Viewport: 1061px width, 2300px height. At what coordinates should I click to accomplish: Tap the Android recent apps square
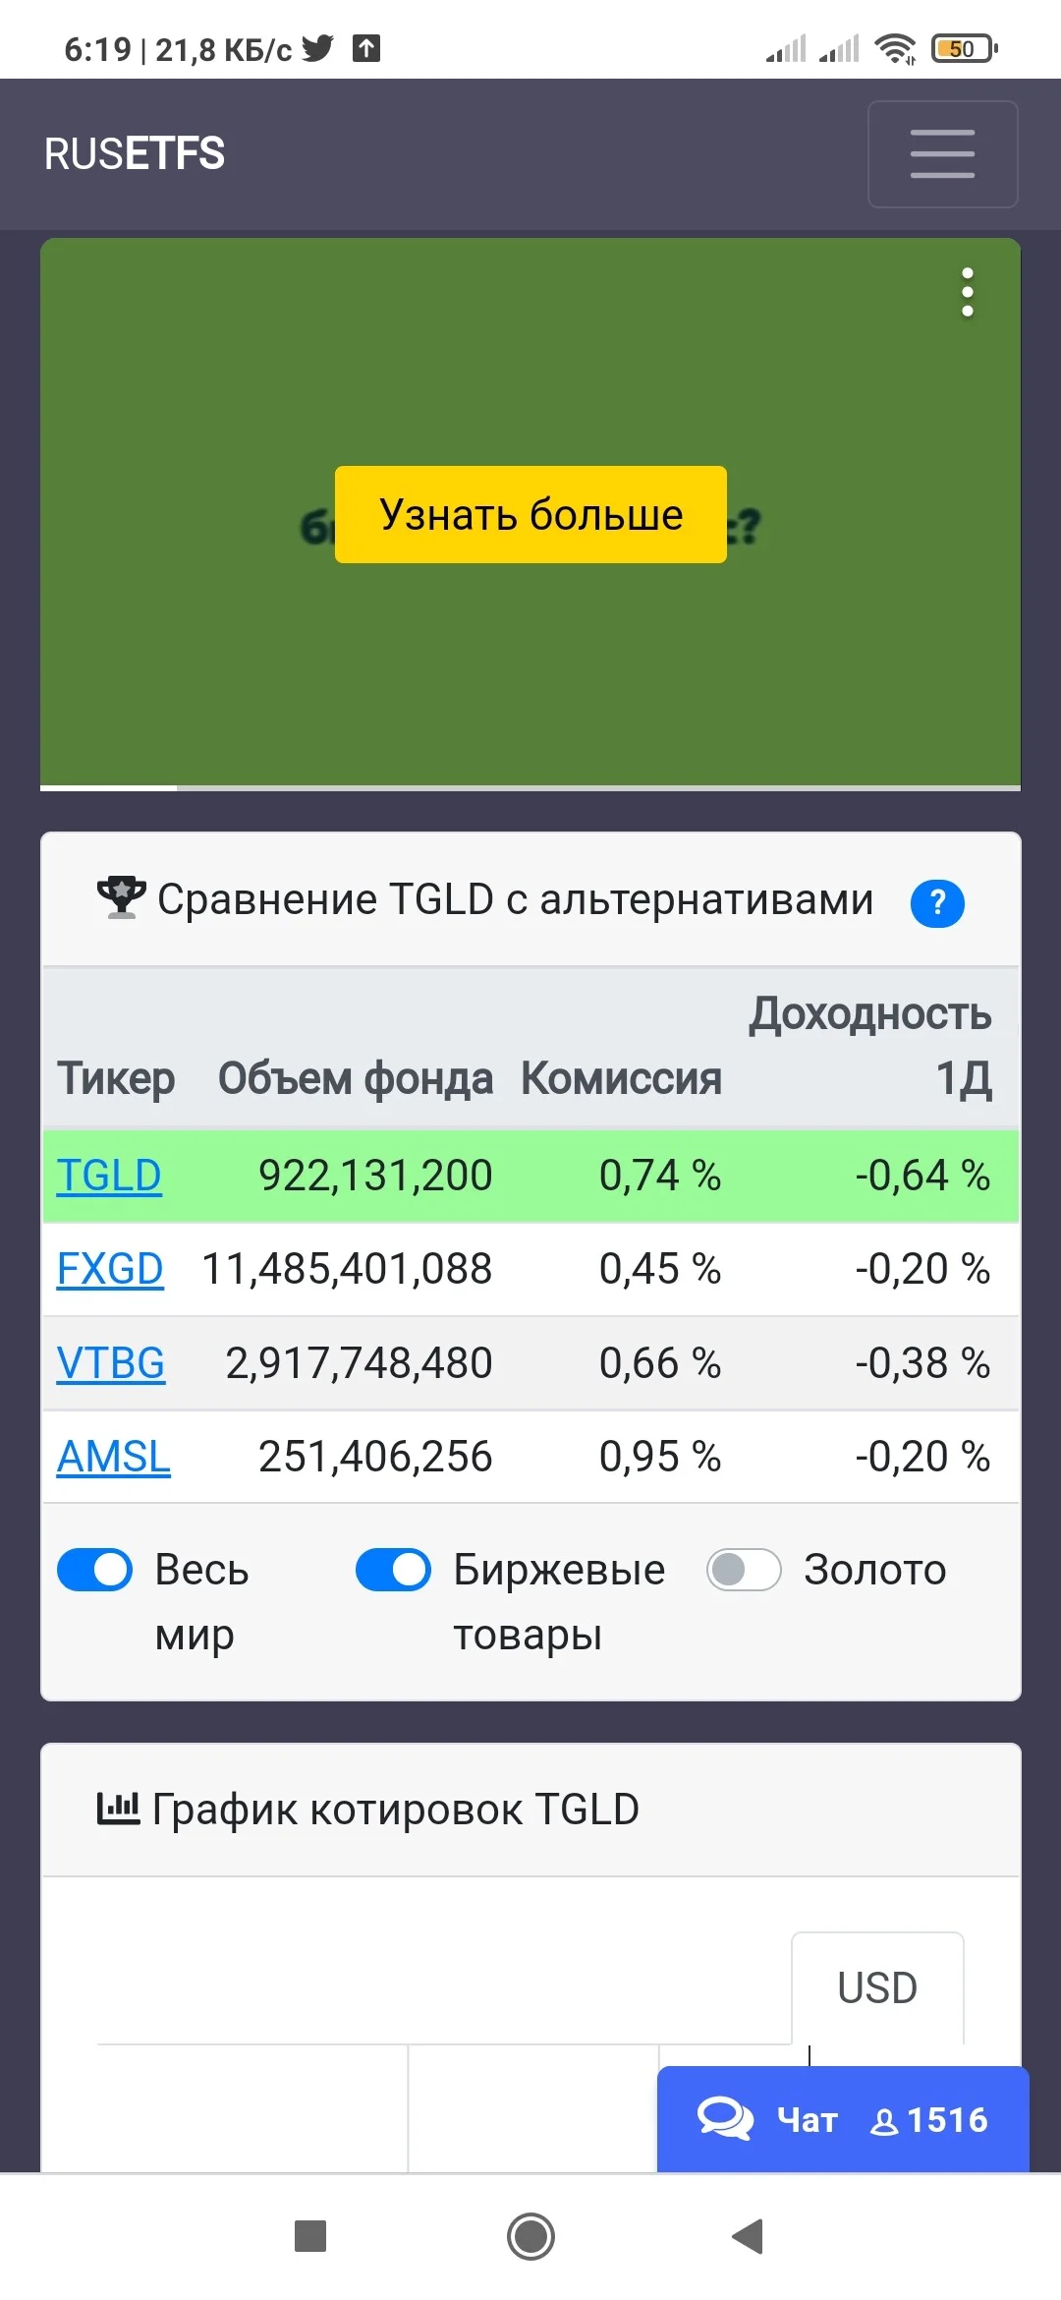tap(310, 2236)
